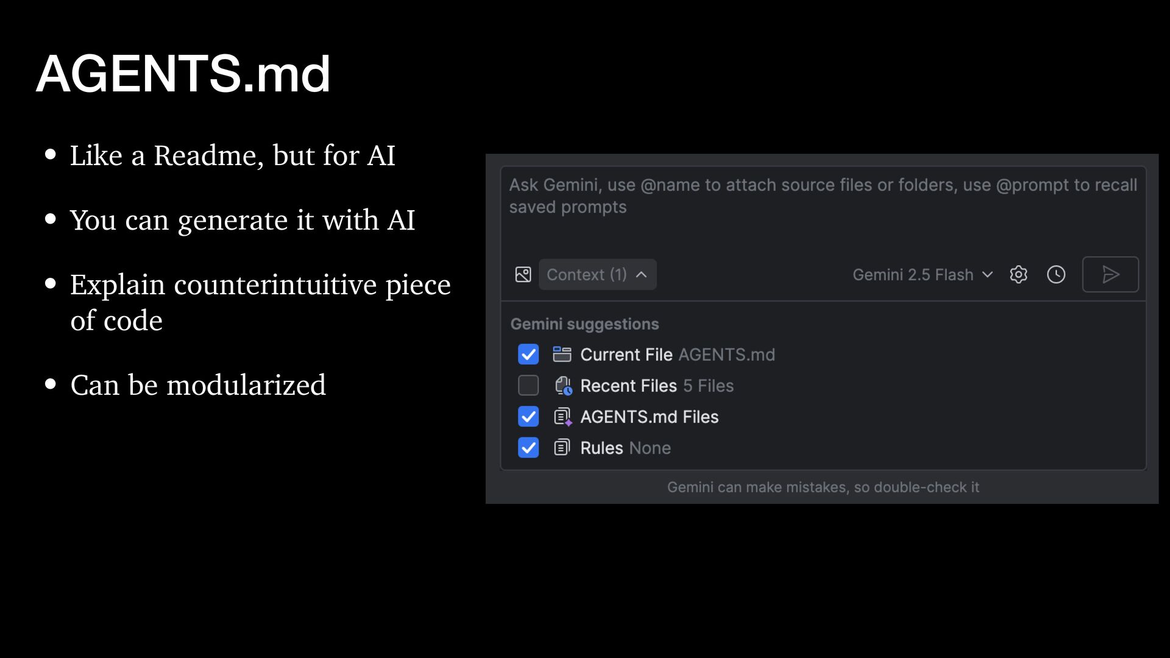
Task: Select the Recent Files 5 Files entry
Action: pyautogui.click(x=656, y=386)
